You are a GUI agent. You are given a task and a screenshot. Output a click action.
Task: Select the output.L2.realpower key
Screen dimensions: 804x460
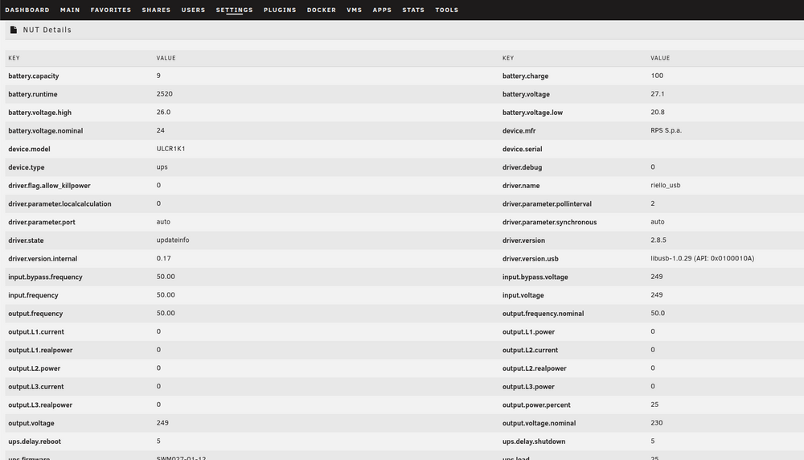pyautogui.click(x=535, y=368)
